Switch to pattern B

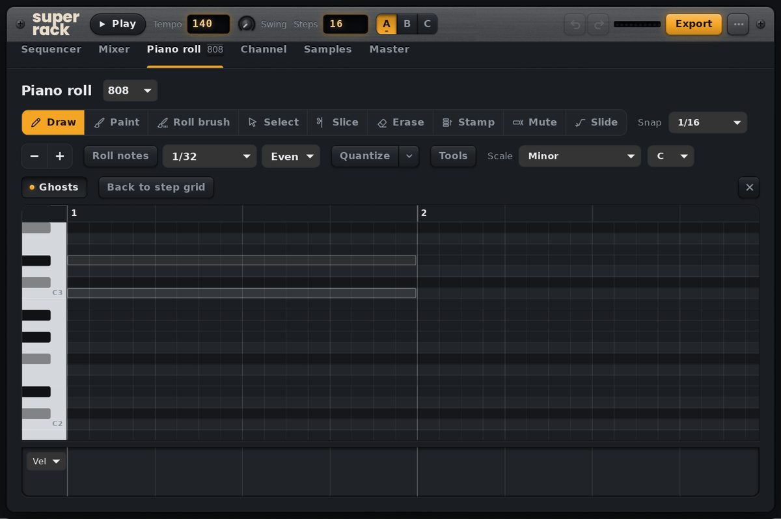[407, 24]
